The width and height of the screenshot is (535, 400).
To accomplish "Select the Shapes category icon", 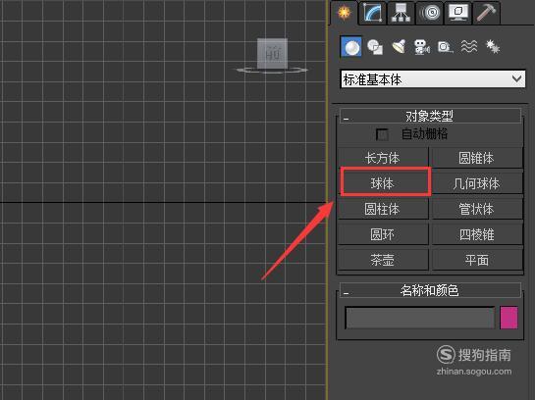I will pyautogui.click(x=375, y=47).
